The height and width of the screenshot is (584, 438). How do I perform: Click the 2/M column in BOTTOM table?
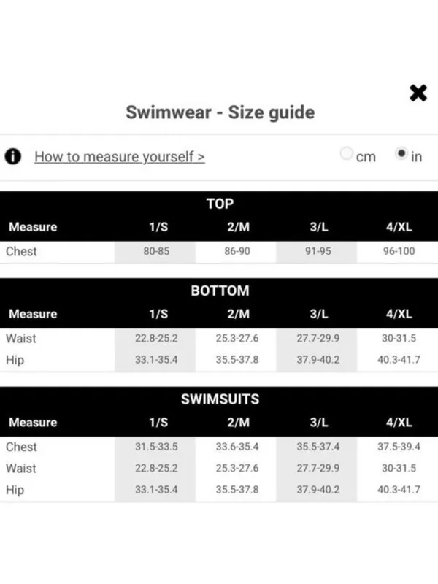[239, 314]
